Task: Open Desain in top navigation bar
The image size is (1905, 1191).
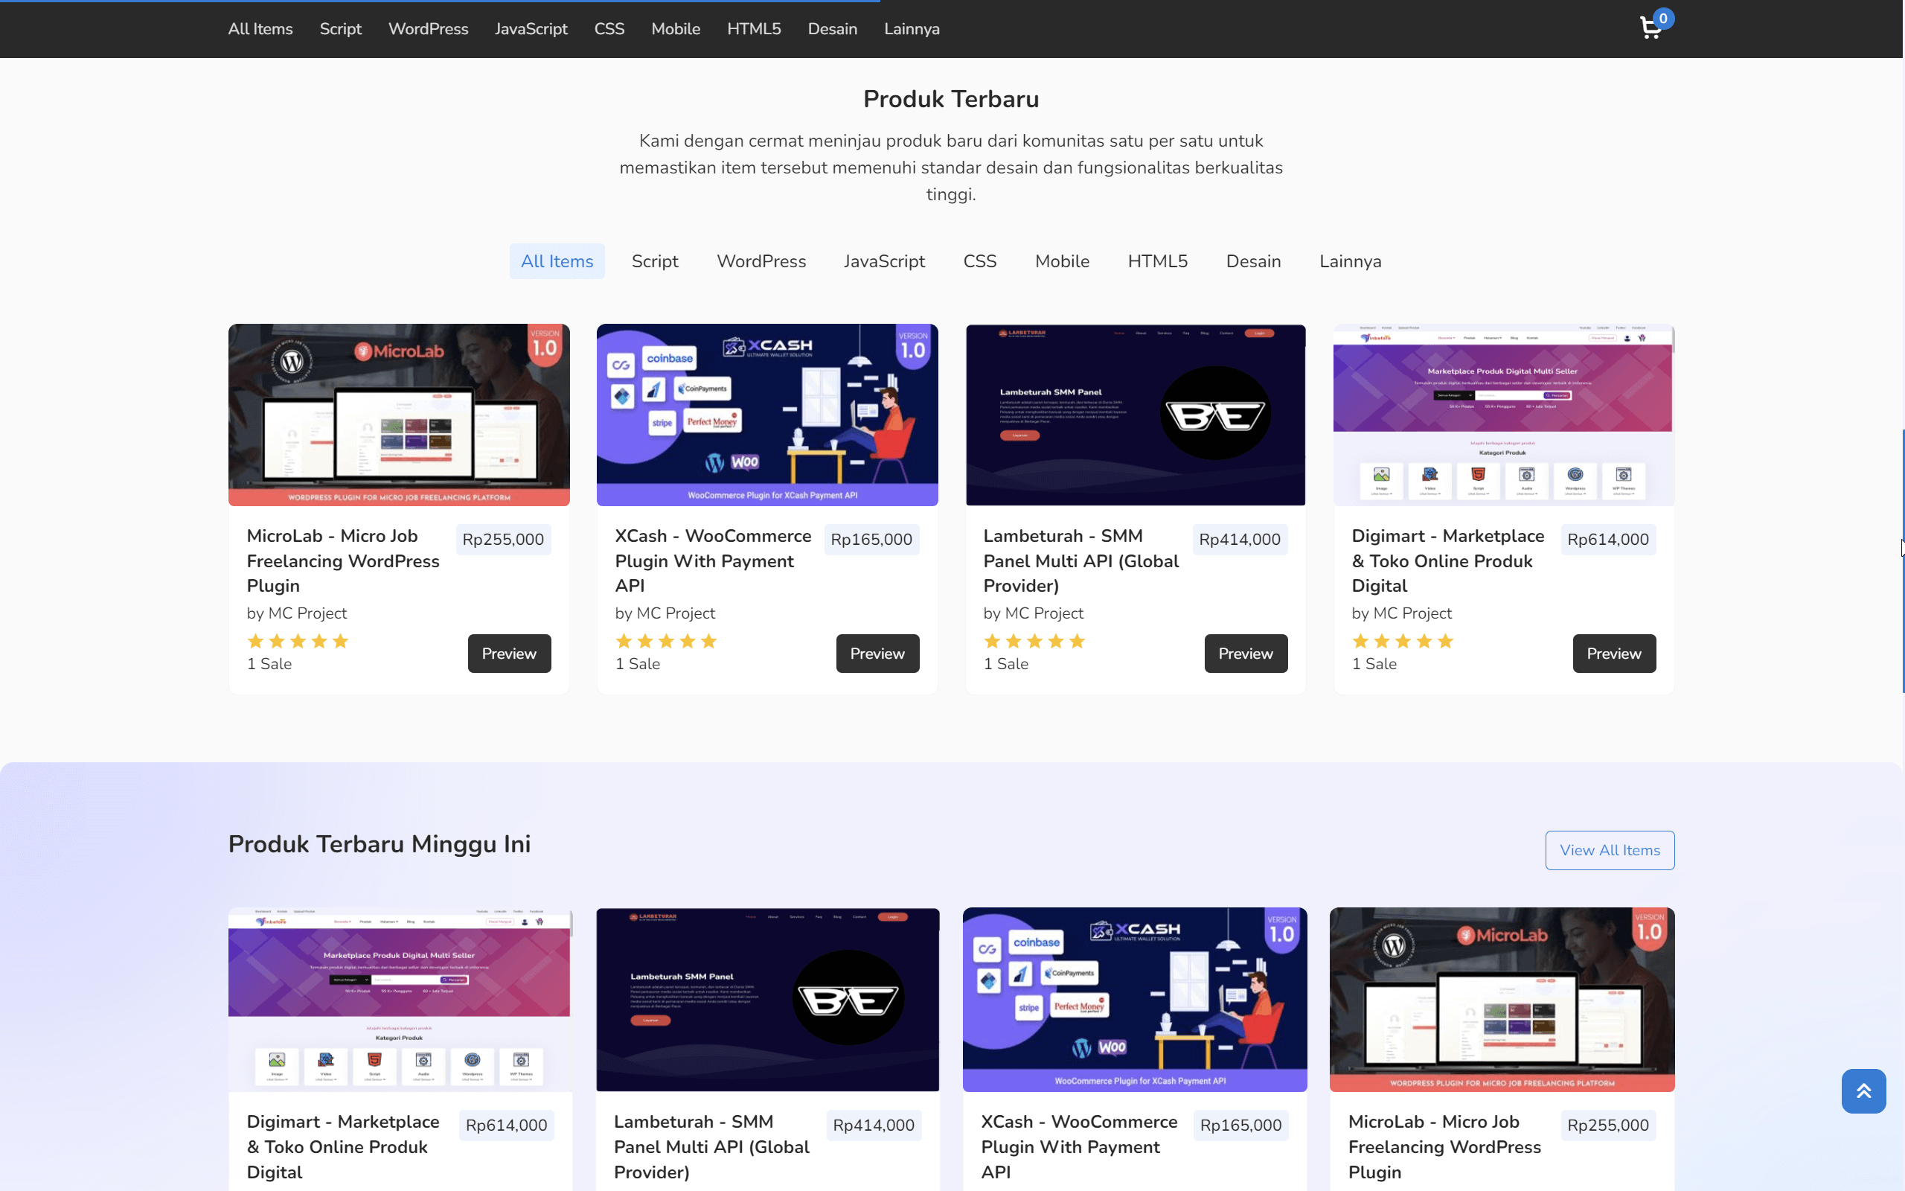Action: (832, 29)
